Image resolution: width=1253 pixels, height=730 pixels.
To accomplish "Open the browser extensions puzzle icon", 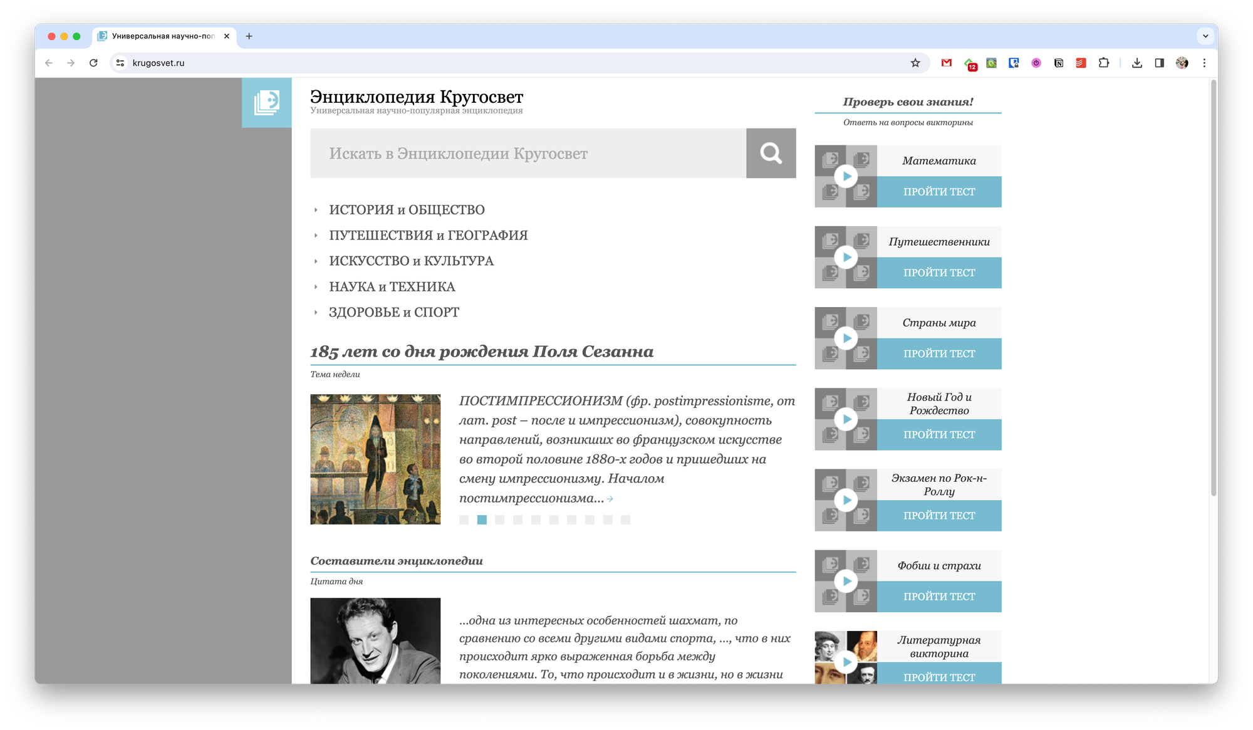I will [x=1104, y=63].
